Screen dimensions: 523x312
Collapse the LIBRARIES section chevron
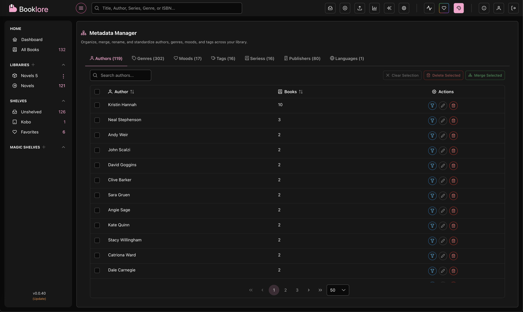point(63,65)
